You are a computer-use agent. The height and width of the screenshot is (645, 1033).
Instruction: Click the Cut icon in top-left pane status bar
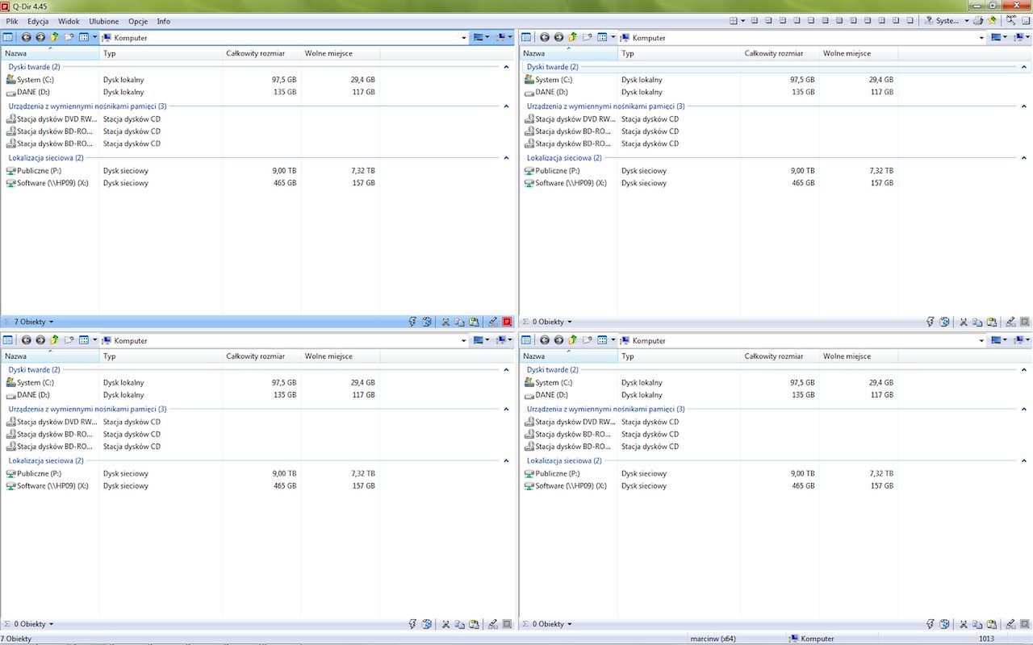click(x=445, y=322)
